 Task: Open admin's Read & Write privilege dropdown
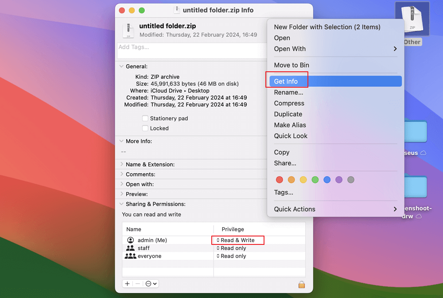(x=236, y=240)
